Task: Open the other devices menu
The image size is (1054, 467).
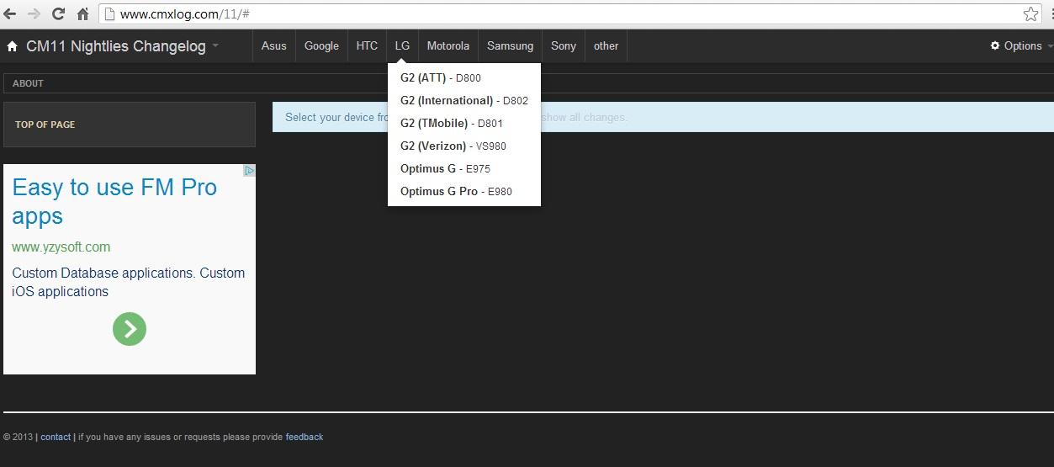Action: (x=606, y=46)
